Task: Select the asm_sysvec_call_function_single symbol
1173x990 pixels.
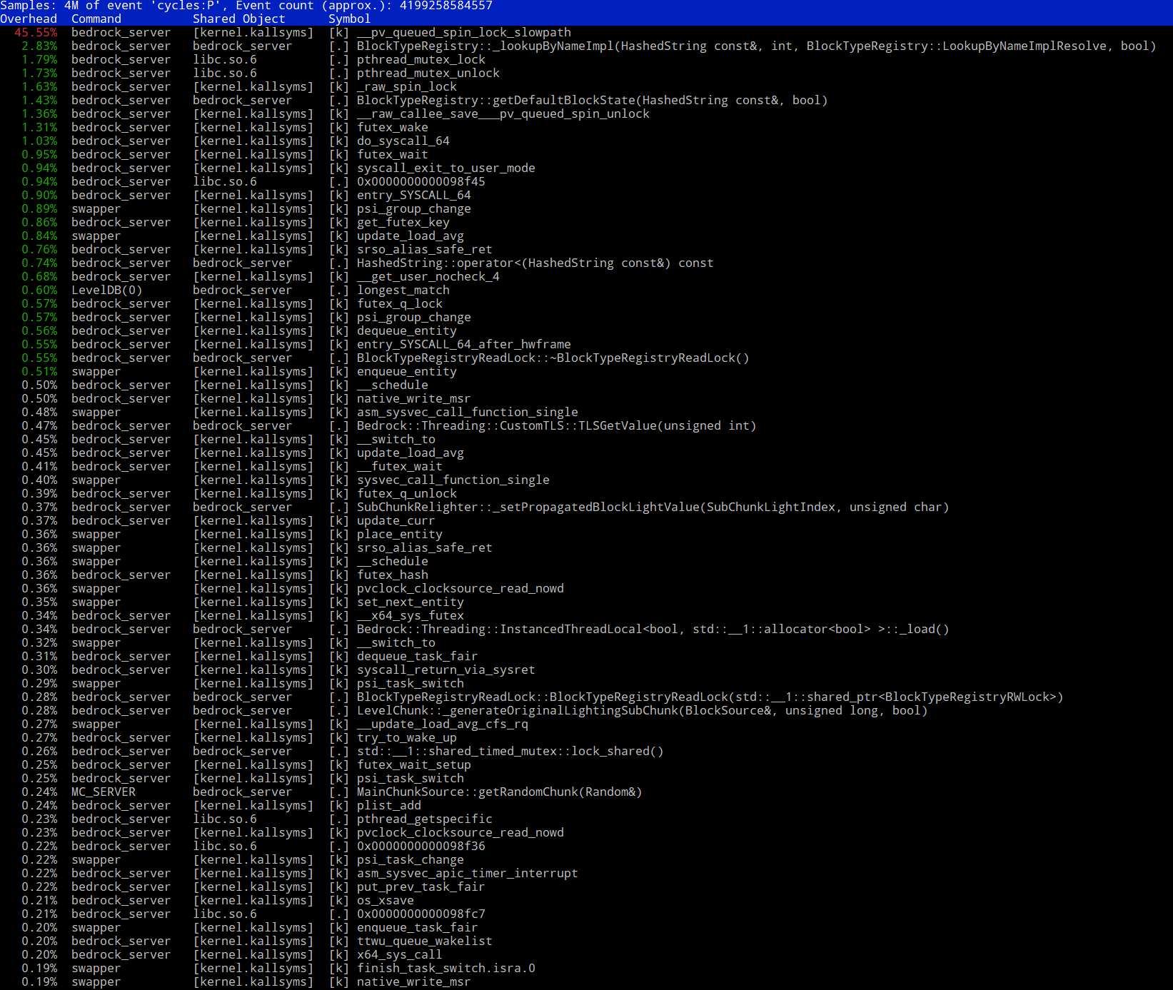Action: [x=468, y=413]
